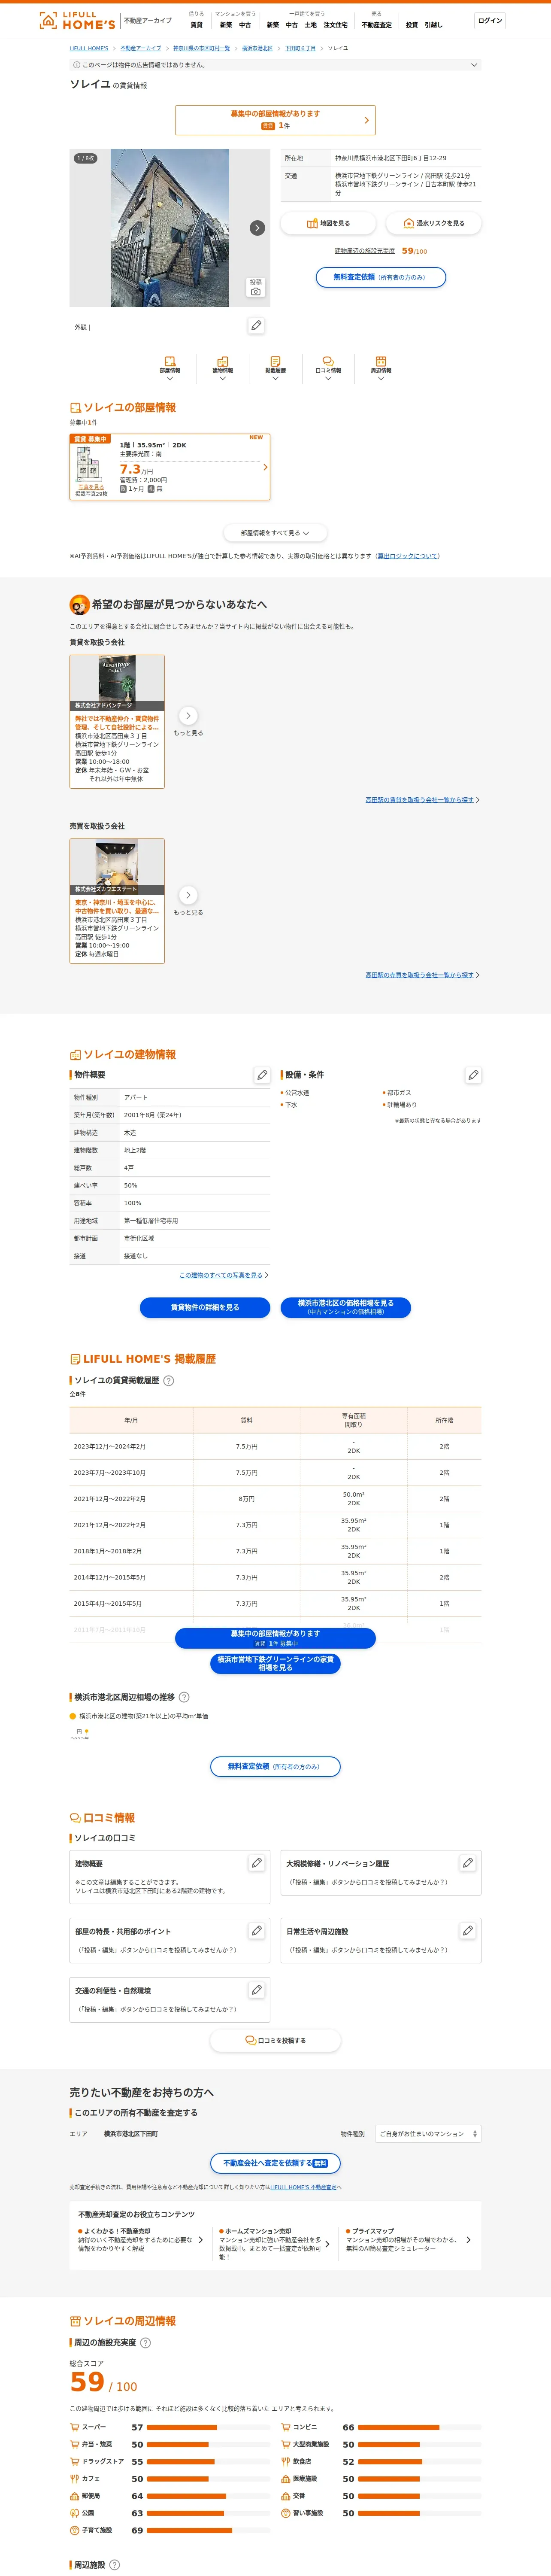Open 引越し menu item
This screenshot has height=2576, width=551.
tap(433, 25)
